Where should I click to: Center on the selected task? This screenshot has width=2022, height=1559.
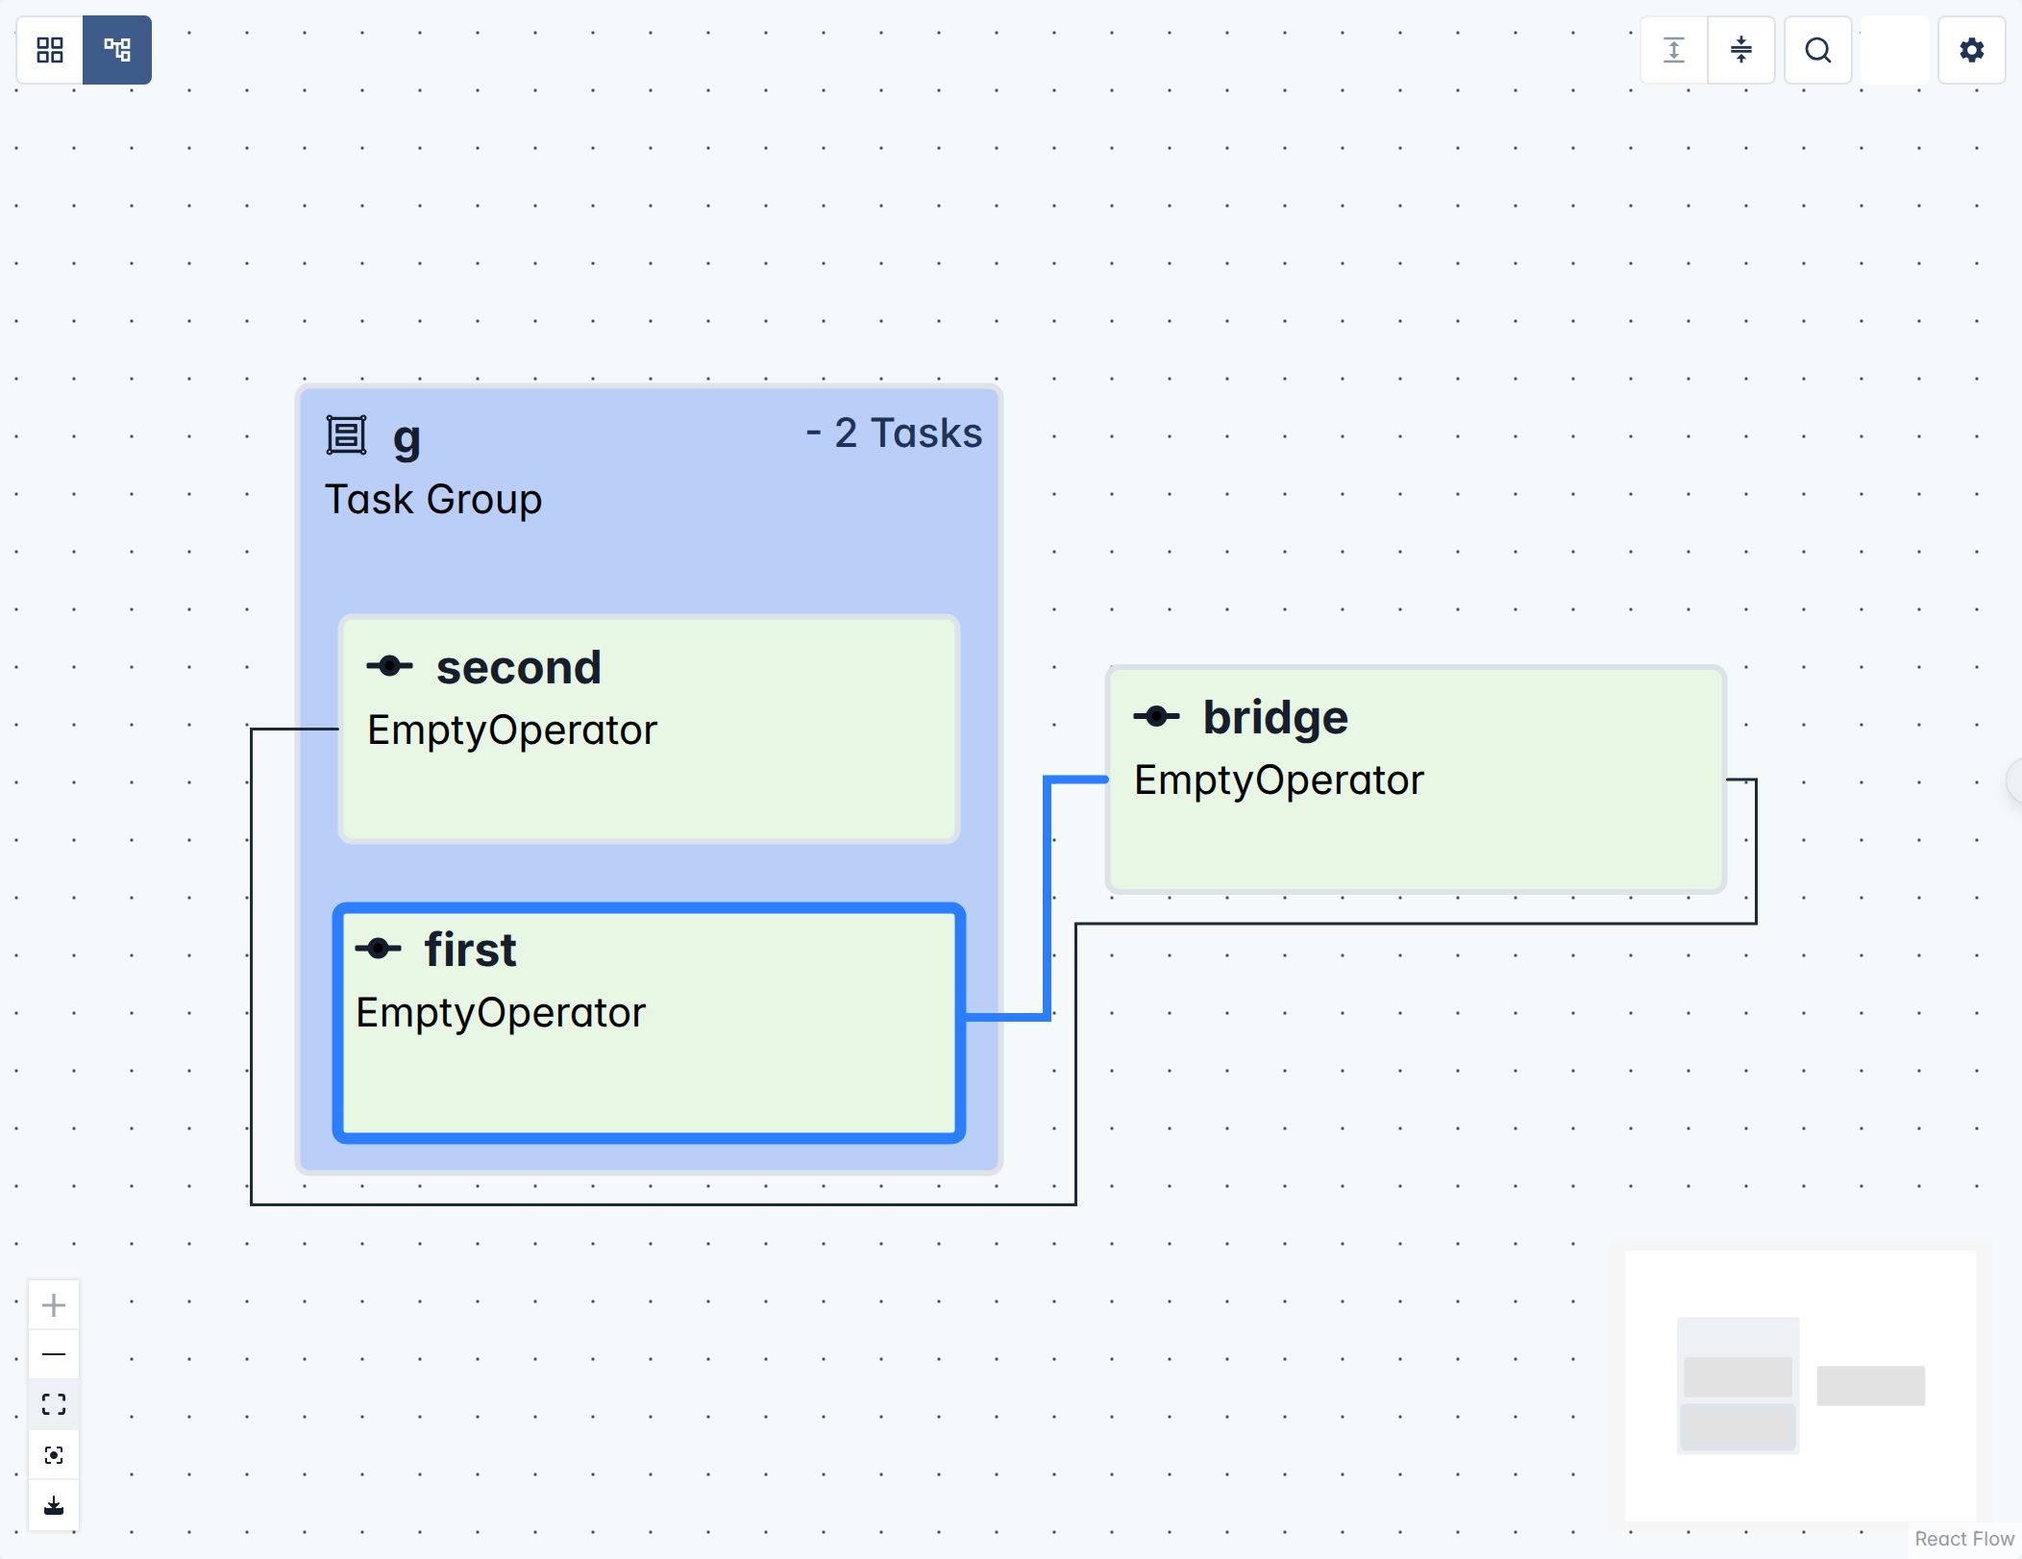pyautogui.click(x=54, y=1455)
